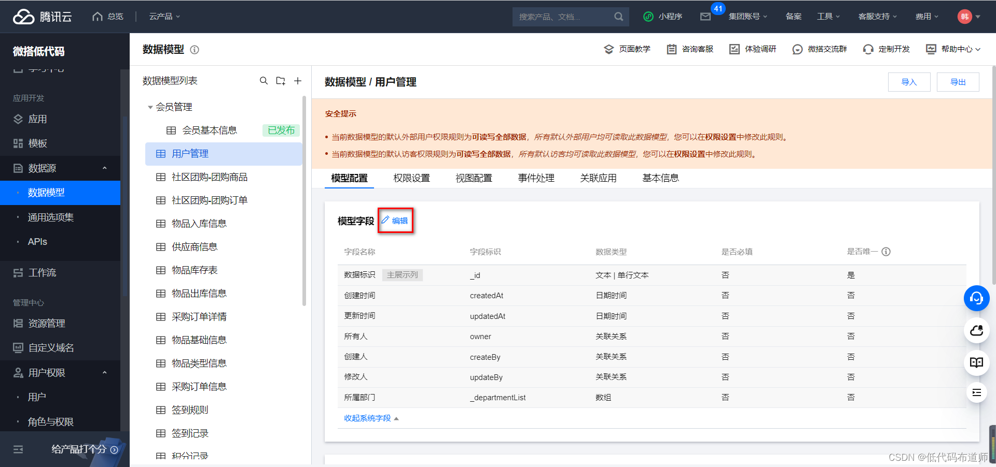996x467 pixels.
Task: Click the createdAt field identifier cell
Action: [x=487, y=296]
